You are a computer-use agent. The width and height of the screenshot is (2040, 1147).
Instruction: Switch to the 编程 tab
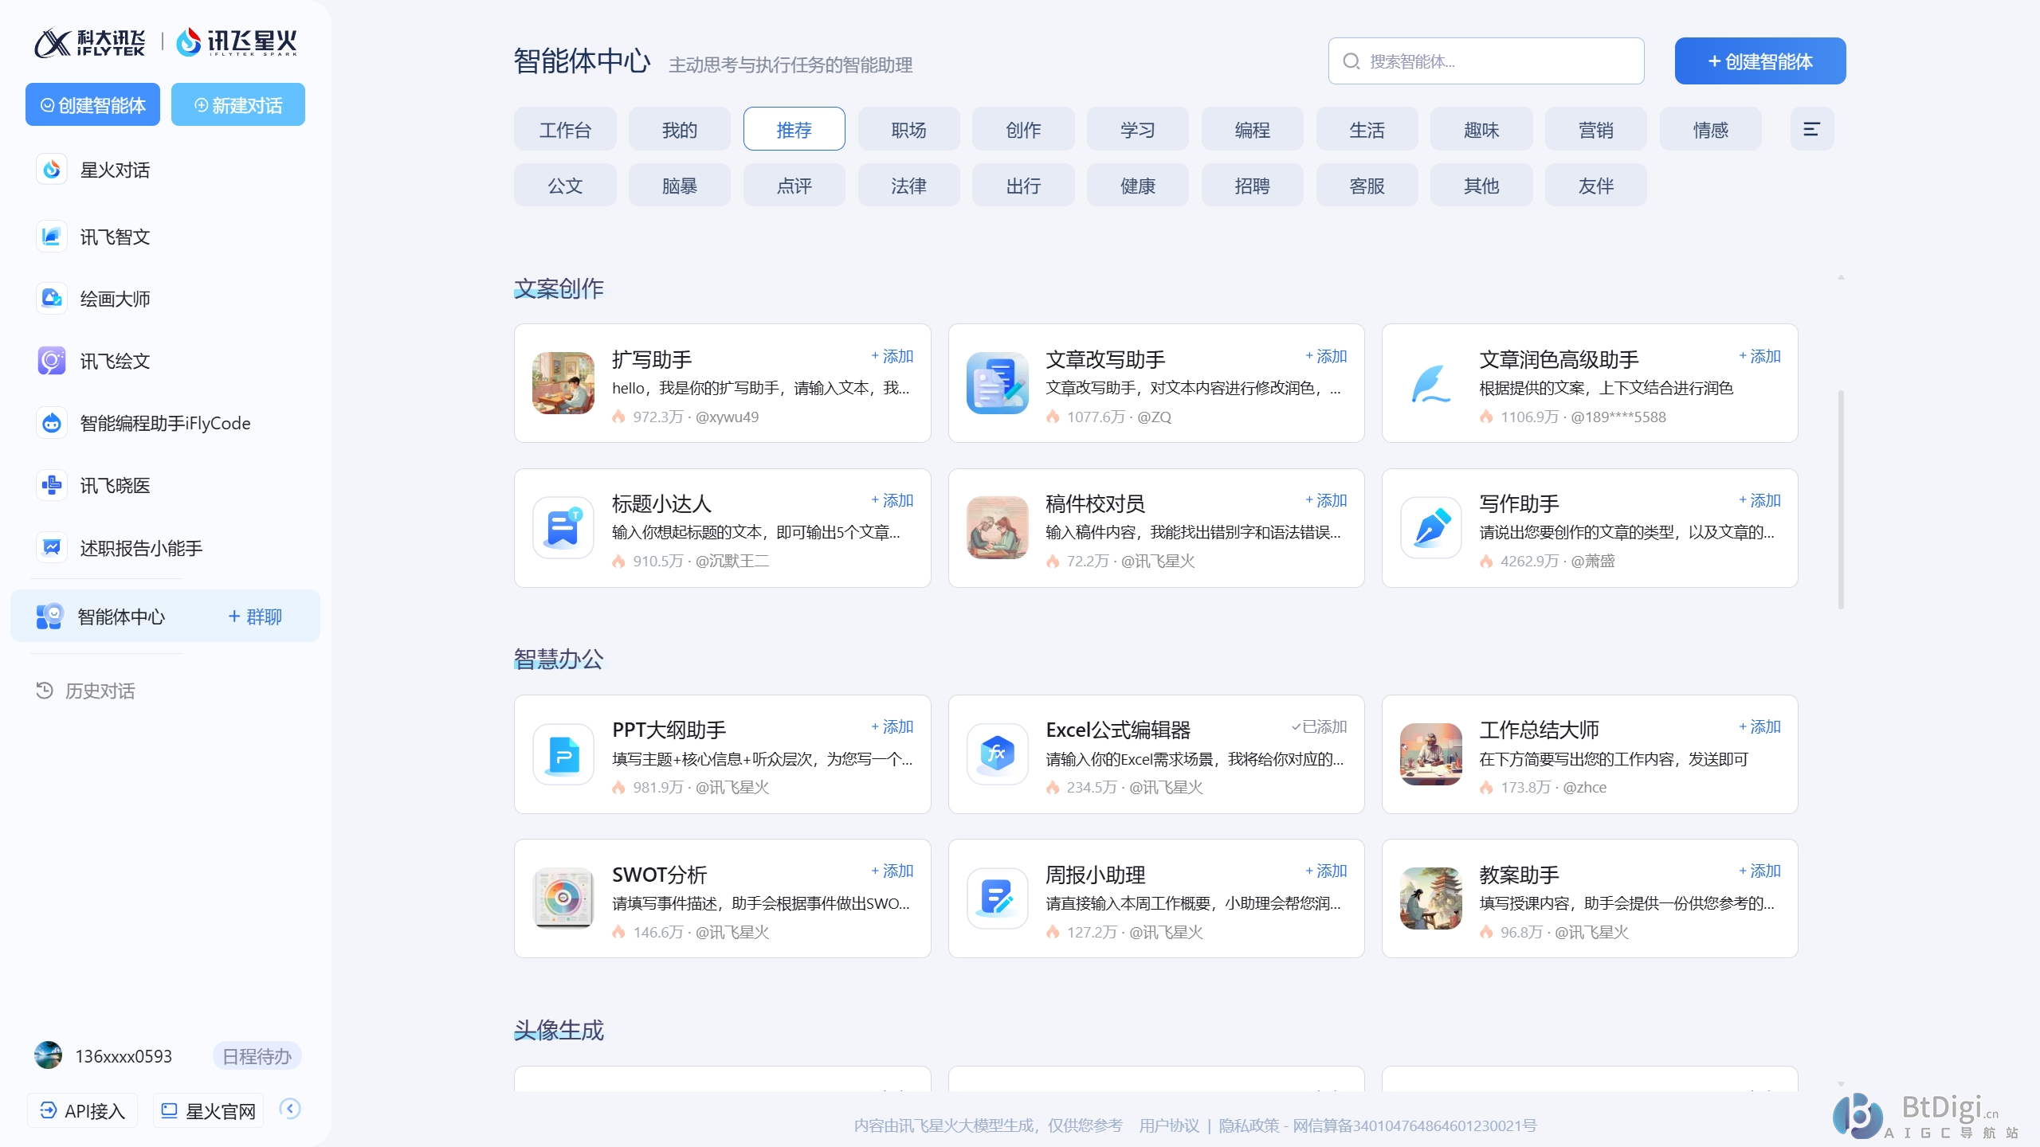1253,129
